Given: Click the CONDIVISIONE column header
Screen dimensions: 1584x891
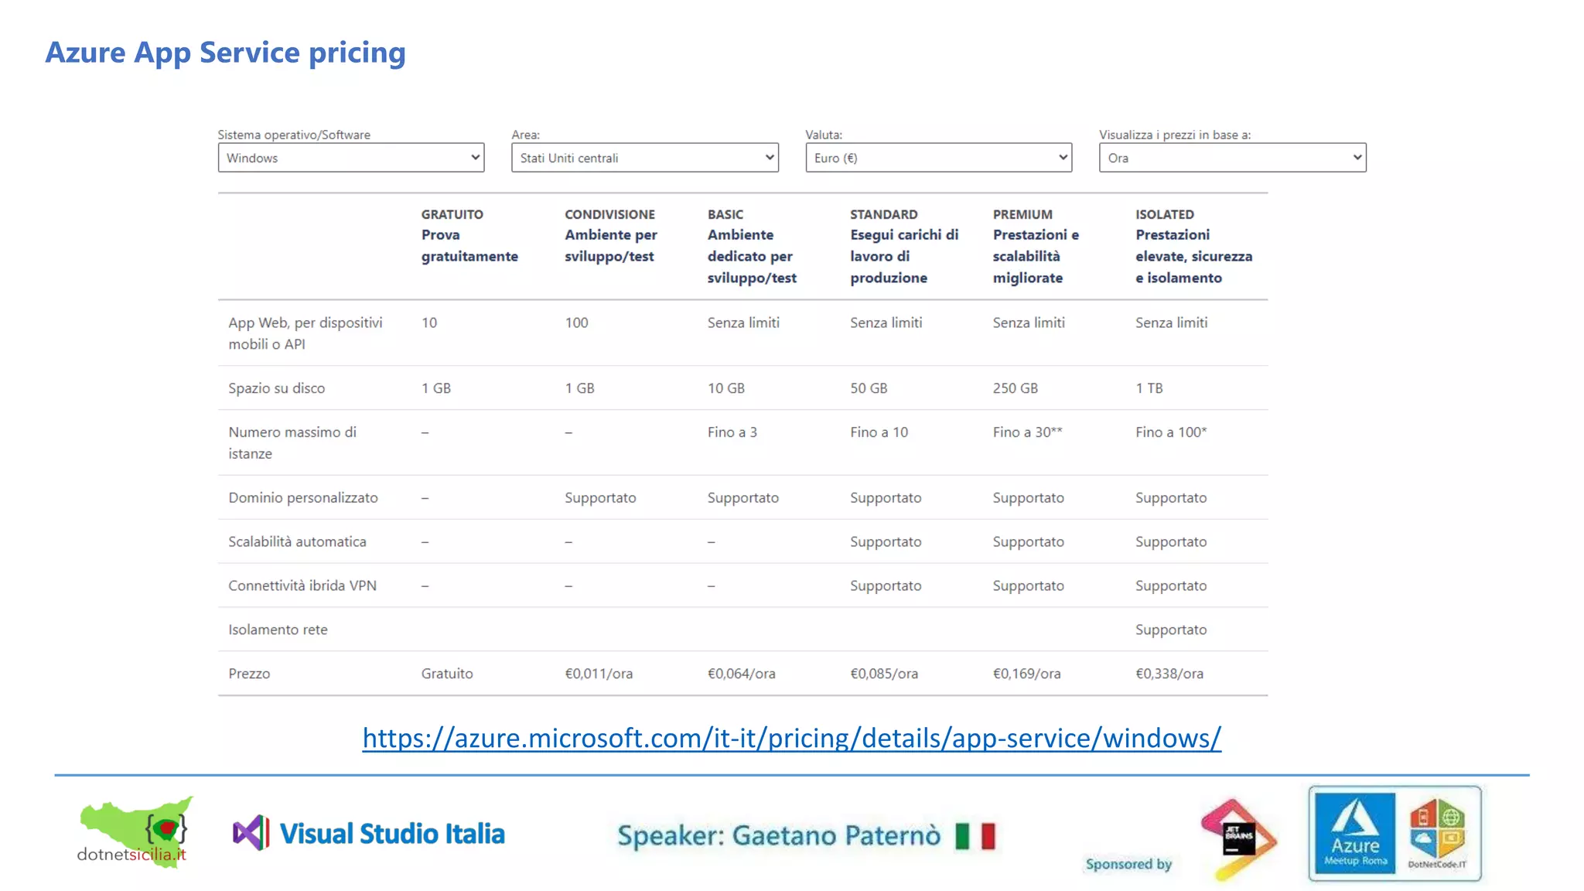Looking at the screenshot, I should coord(609,214).
